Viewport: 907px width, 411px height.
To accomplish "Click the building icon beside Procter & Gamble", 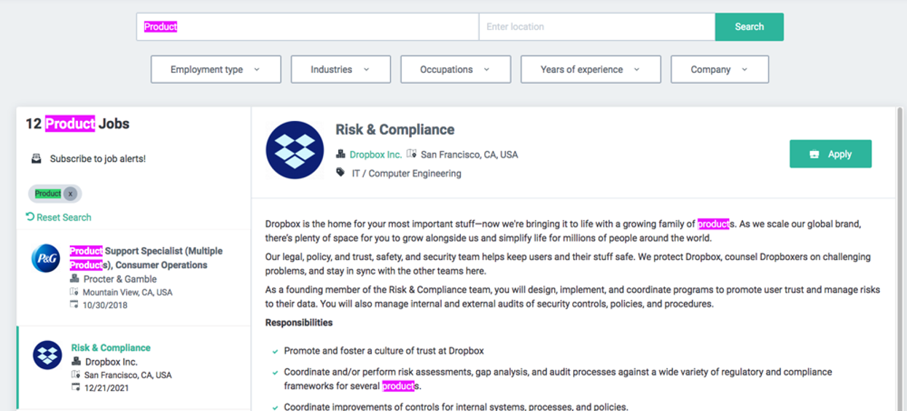I will pos(74,278).
